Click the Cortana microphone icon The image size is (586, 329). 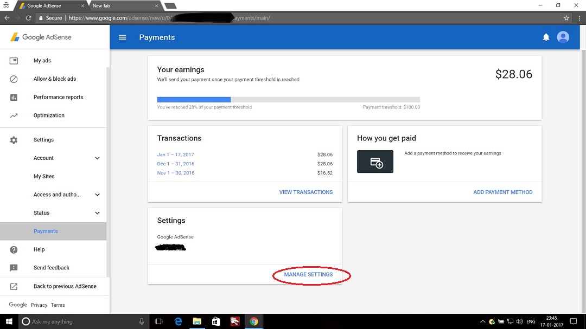click(x=142, y=321)
